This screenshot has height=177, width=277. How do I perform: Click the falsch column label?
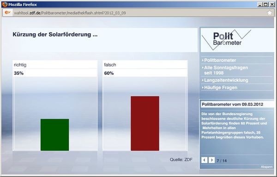[110, 65]
